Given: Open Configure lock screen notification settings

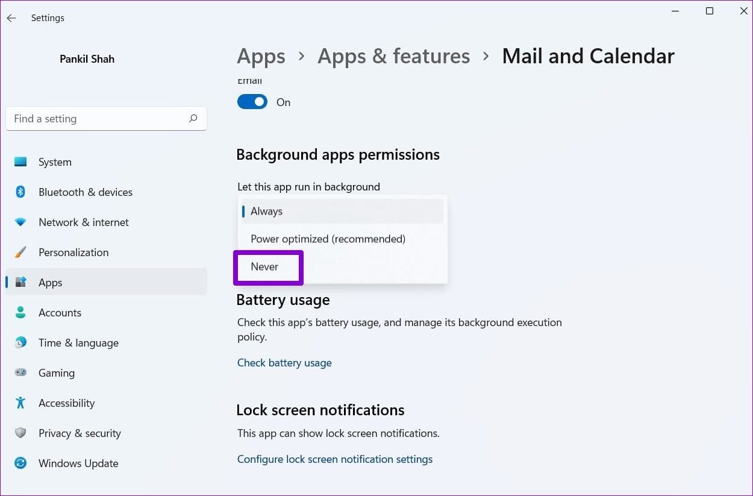Looking at the screenshot, I should [x=335, y=459].
